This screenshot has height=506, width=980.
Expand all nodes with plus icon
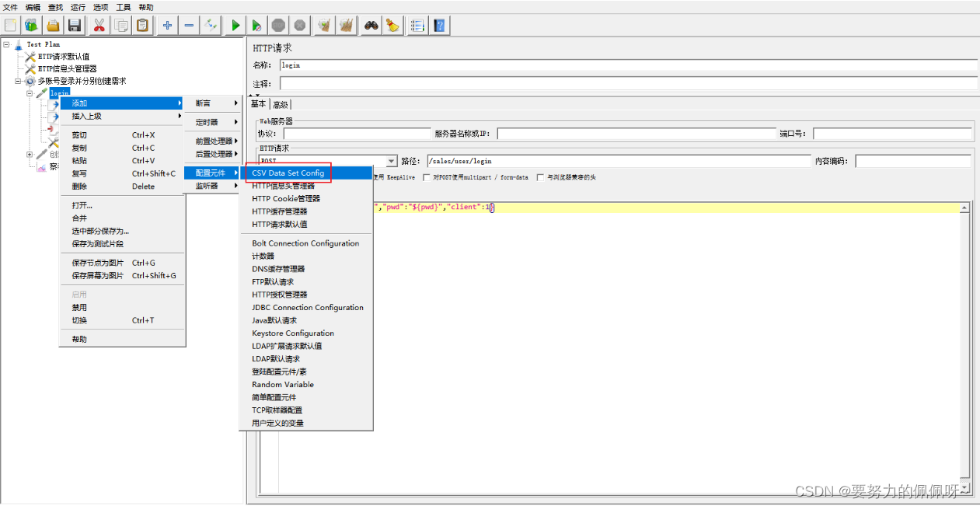167,26
